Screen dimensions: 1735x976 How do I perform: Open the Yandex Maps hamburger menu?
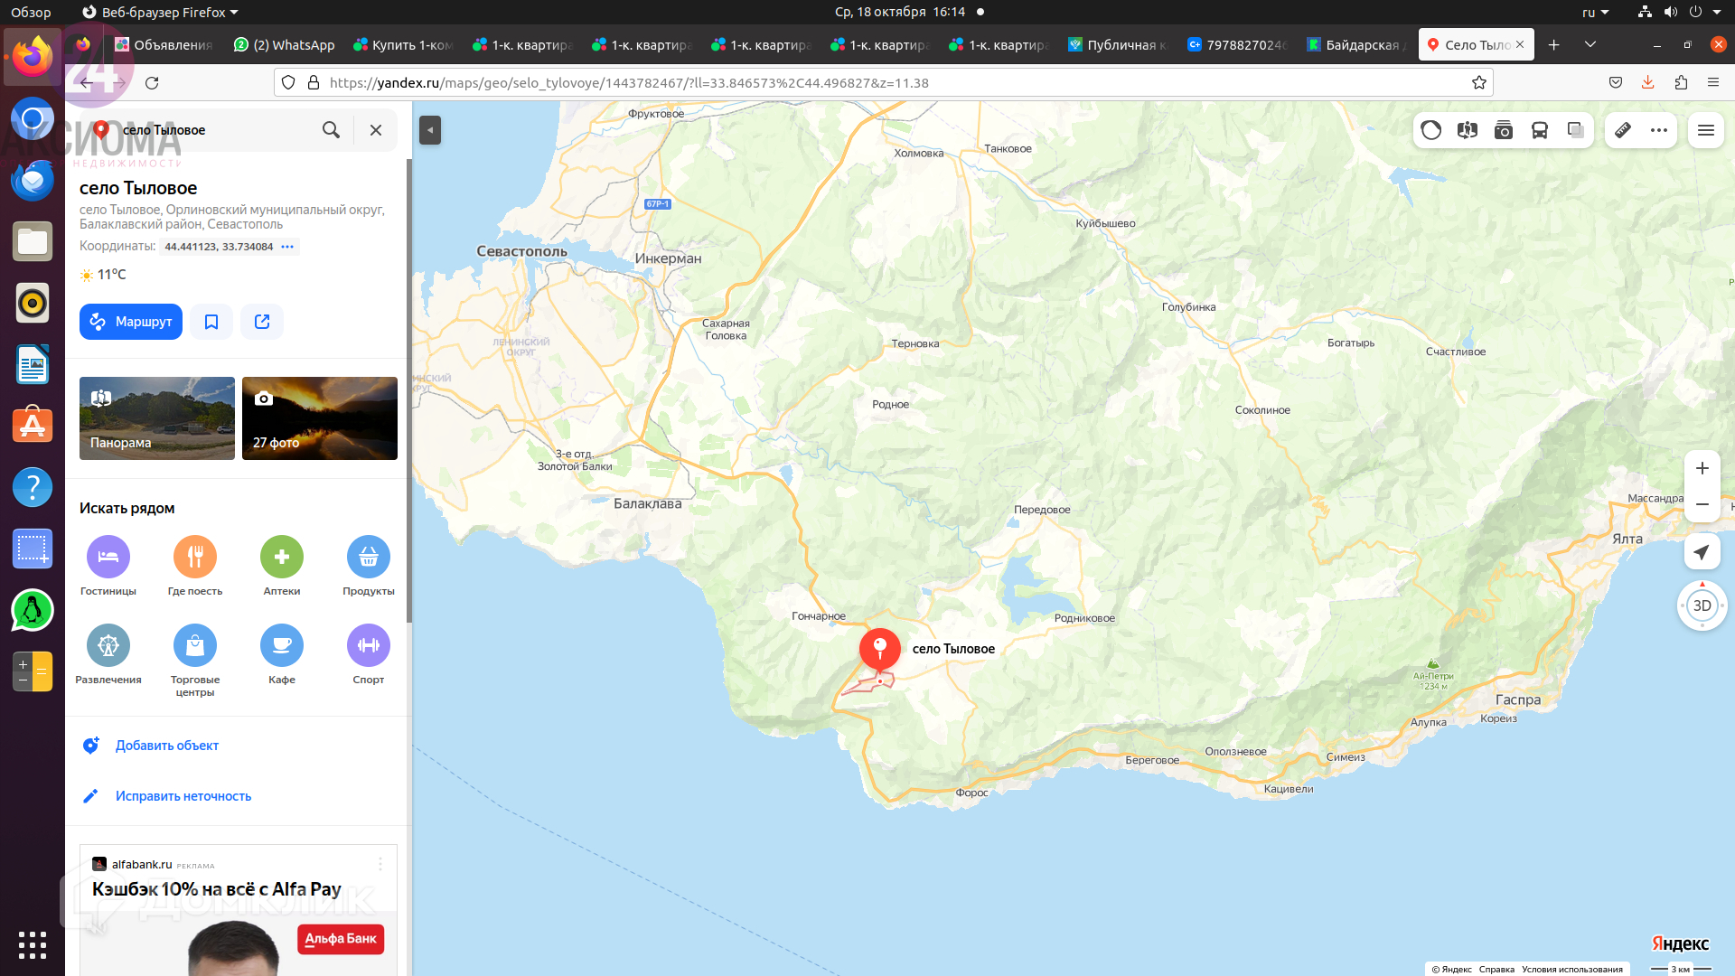[x=1706, y=130]
